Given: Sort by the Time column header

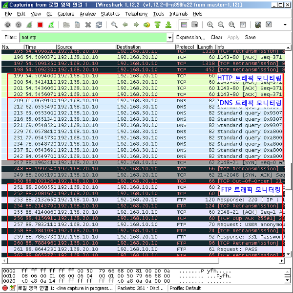Looking at the screenshot, I should coord(40,47).
